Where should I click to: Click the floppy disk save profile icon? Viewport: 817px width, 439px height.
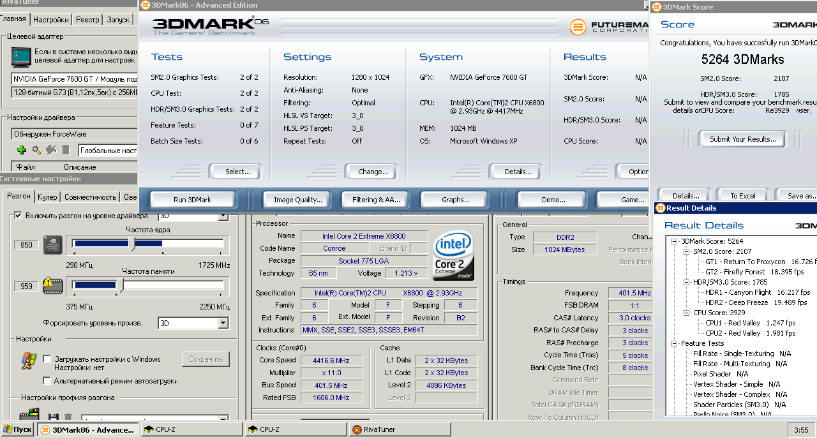coord(54,416)
